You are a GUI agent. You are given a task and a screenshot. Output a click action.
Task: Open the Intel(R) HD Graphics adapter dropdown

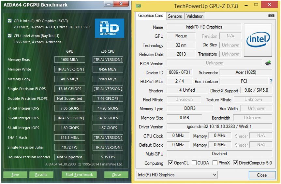coord(177,175)
